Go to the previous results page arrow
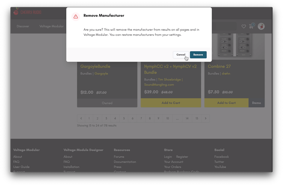The height and width of the screenshot is (186, 283). click(x=81, y=118)
